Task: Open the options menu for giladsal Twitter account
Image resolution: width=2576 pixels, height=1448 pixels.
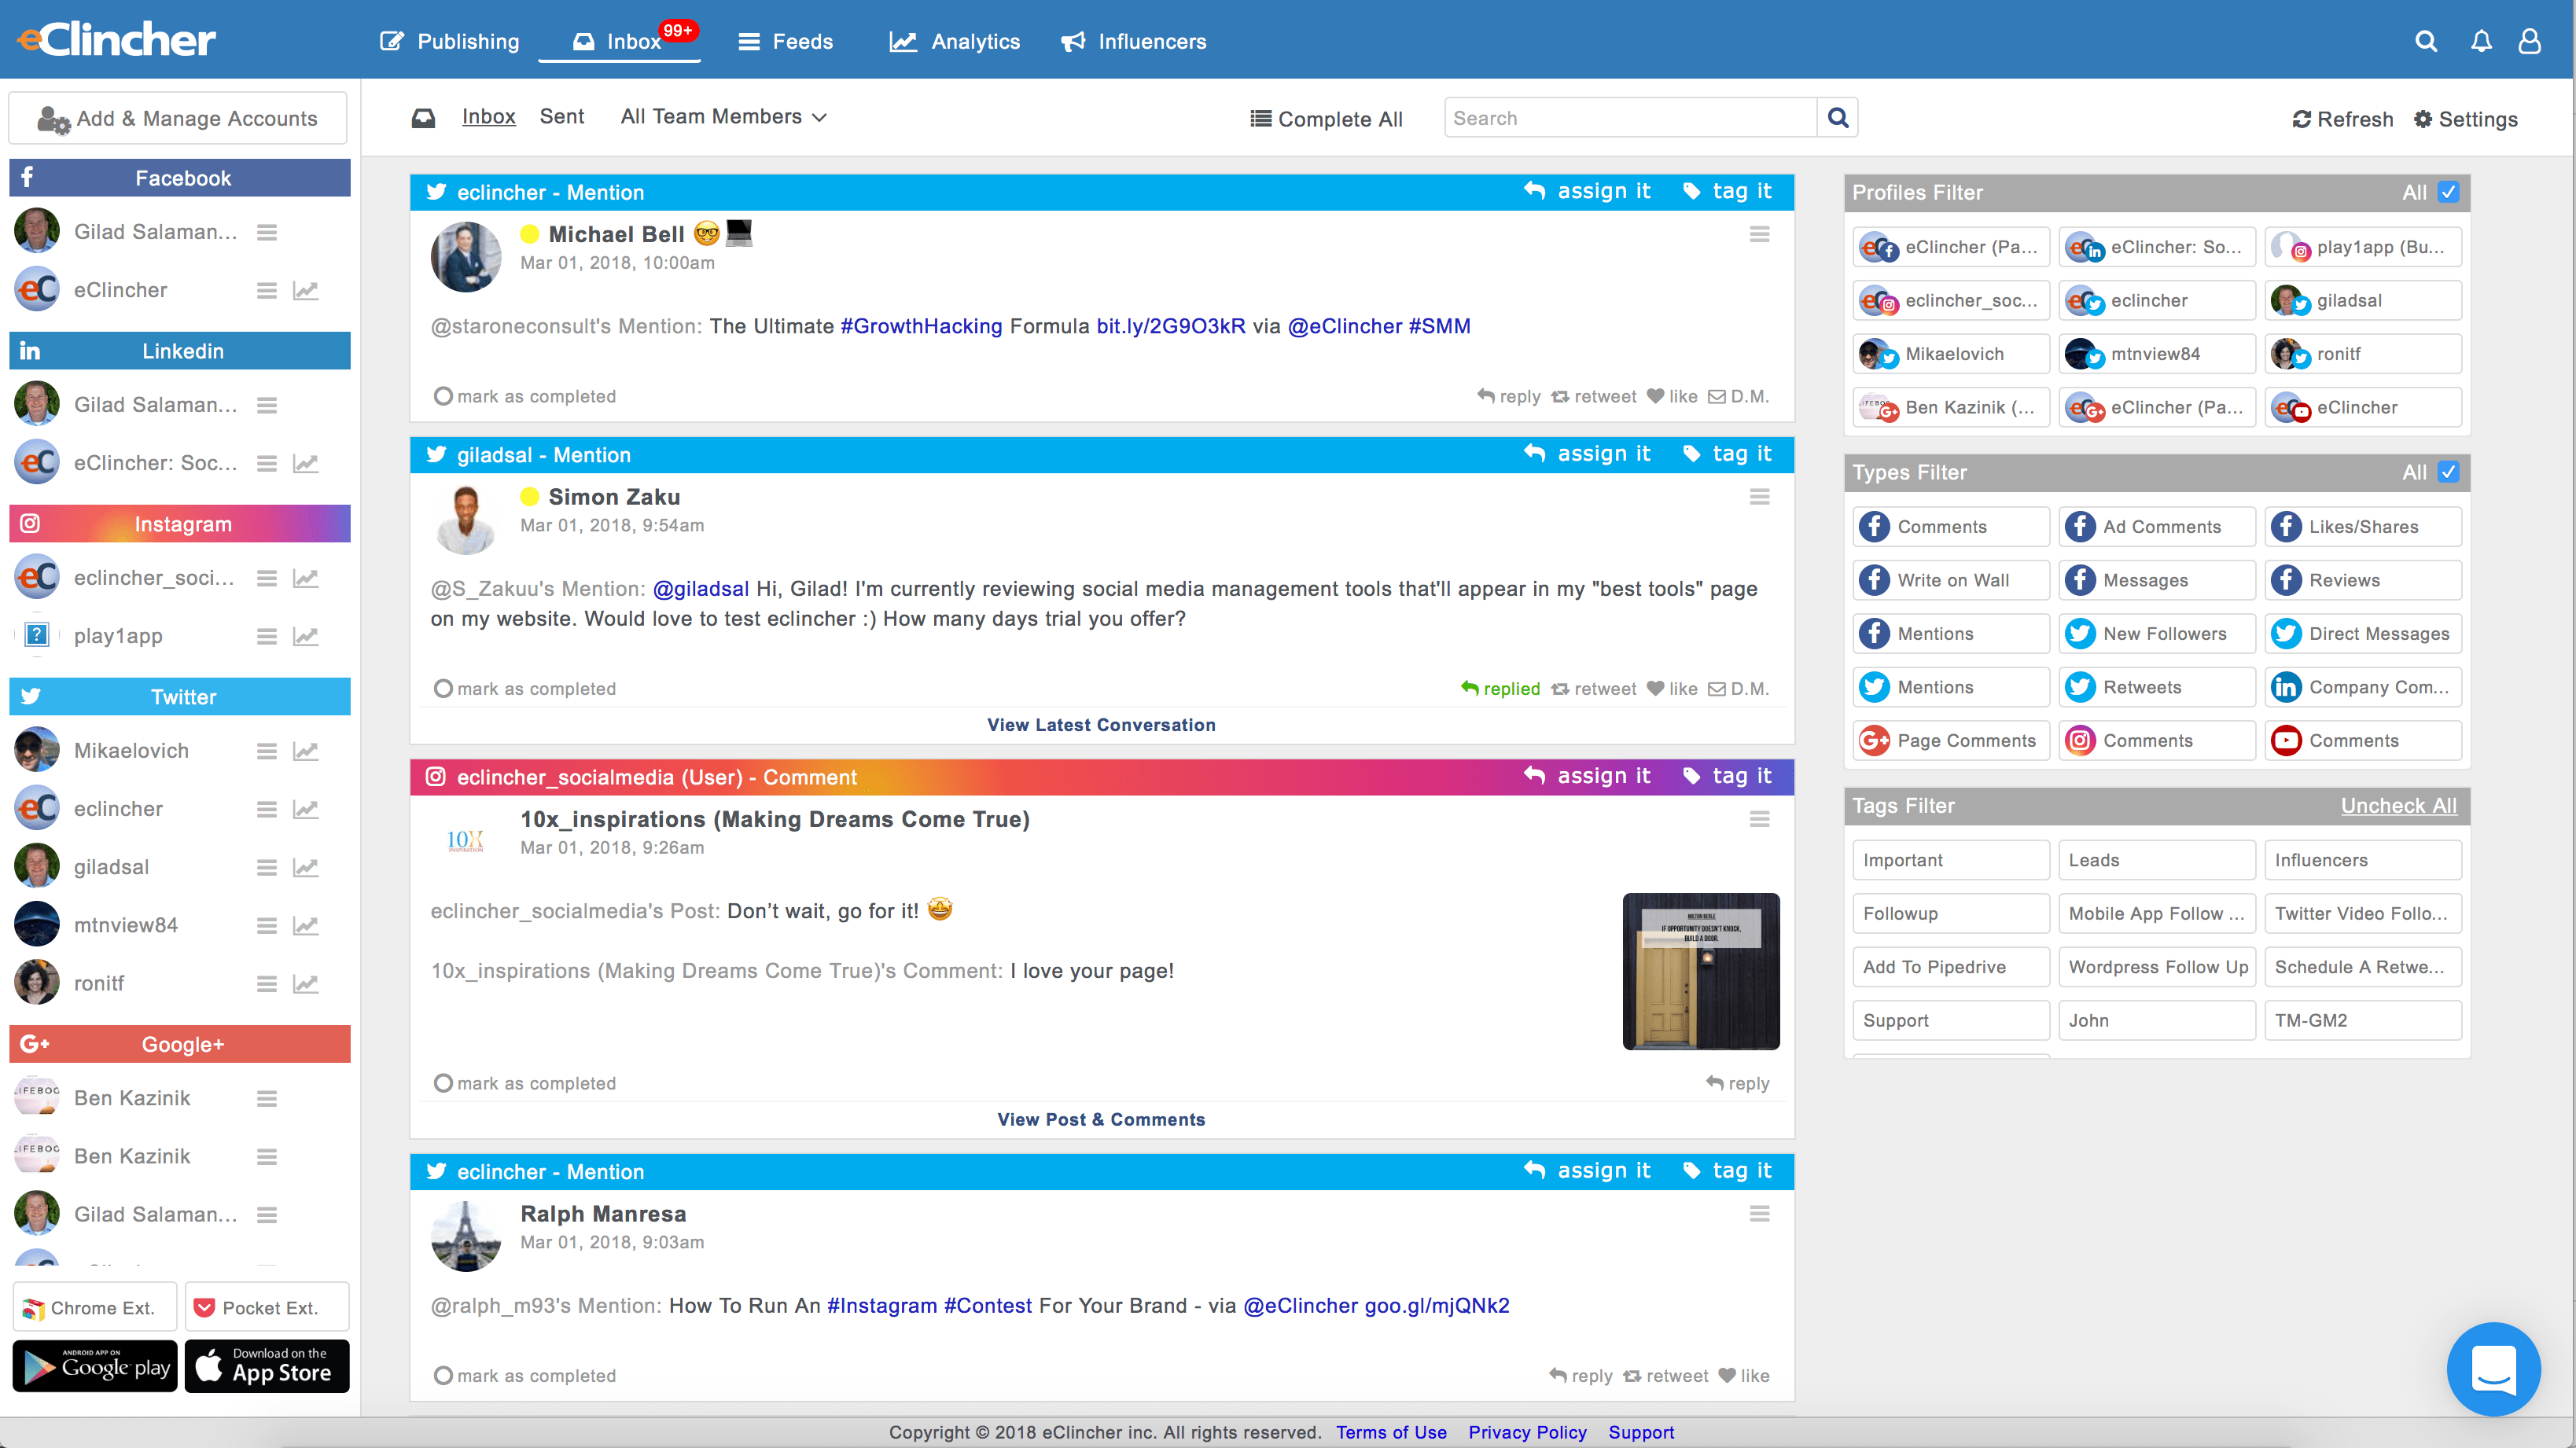Action: (266, 867)
